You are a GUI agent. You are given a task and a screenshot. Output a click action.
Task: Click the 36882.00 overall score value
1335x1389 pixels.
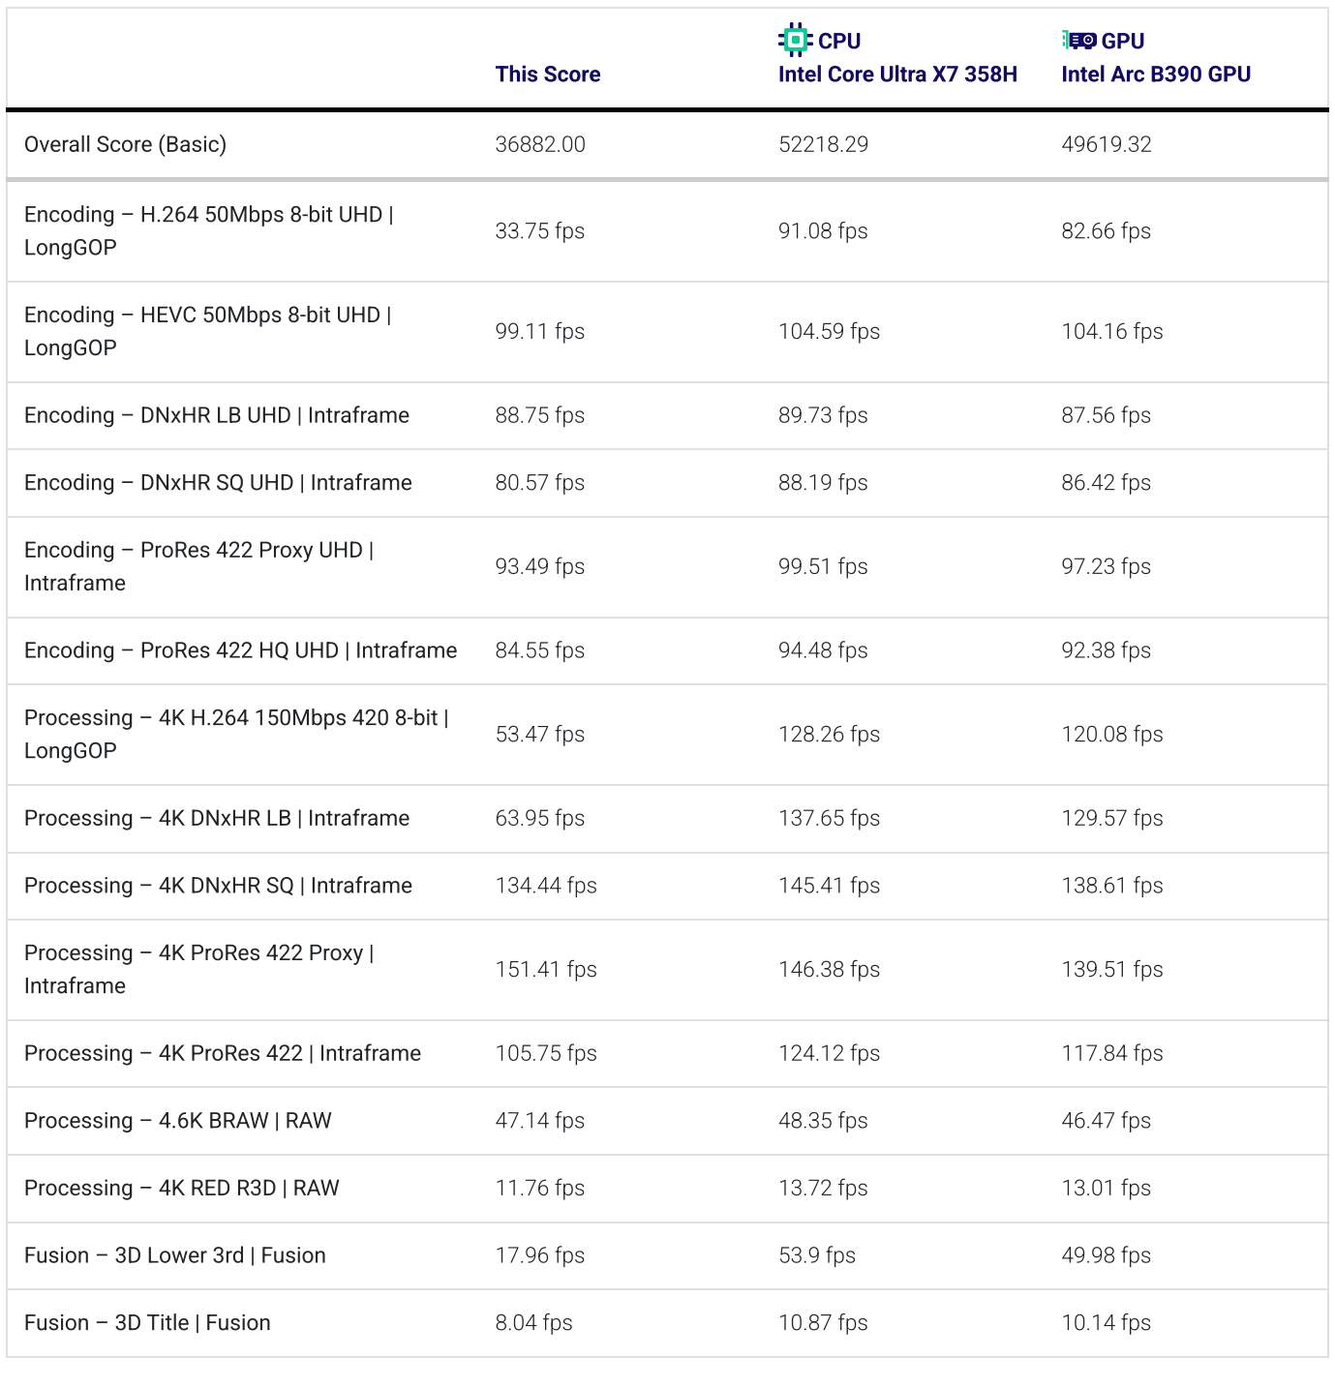click(x=539, y=144)
